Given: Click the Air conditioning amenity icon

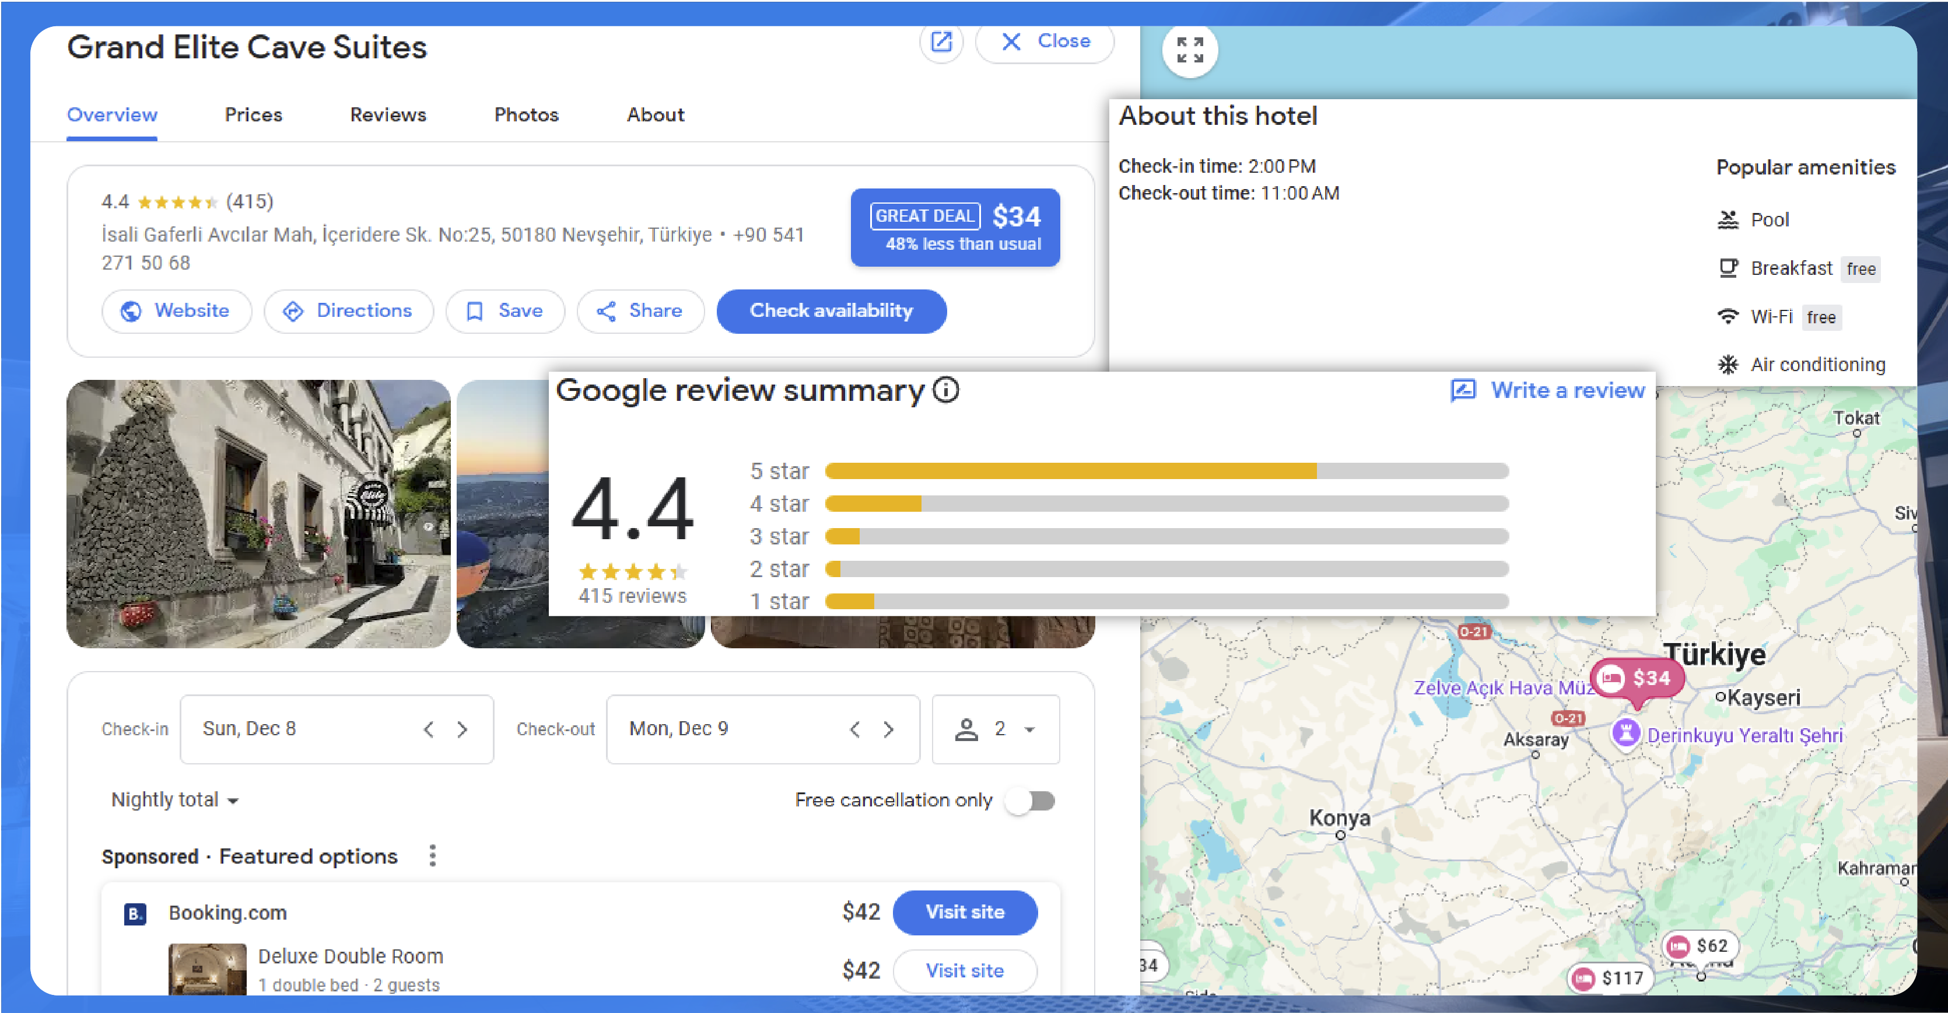Looking at the screenshot, I should pyautogui.click(x=1728, y=365).
